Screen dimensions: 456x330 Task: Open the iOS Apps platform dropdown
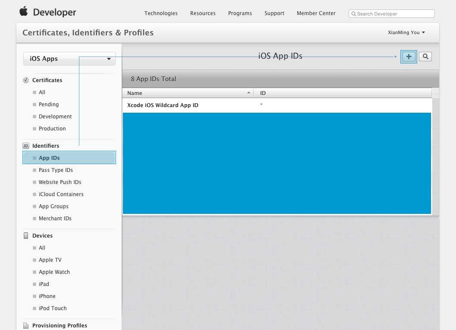click(x=69, y=59)
